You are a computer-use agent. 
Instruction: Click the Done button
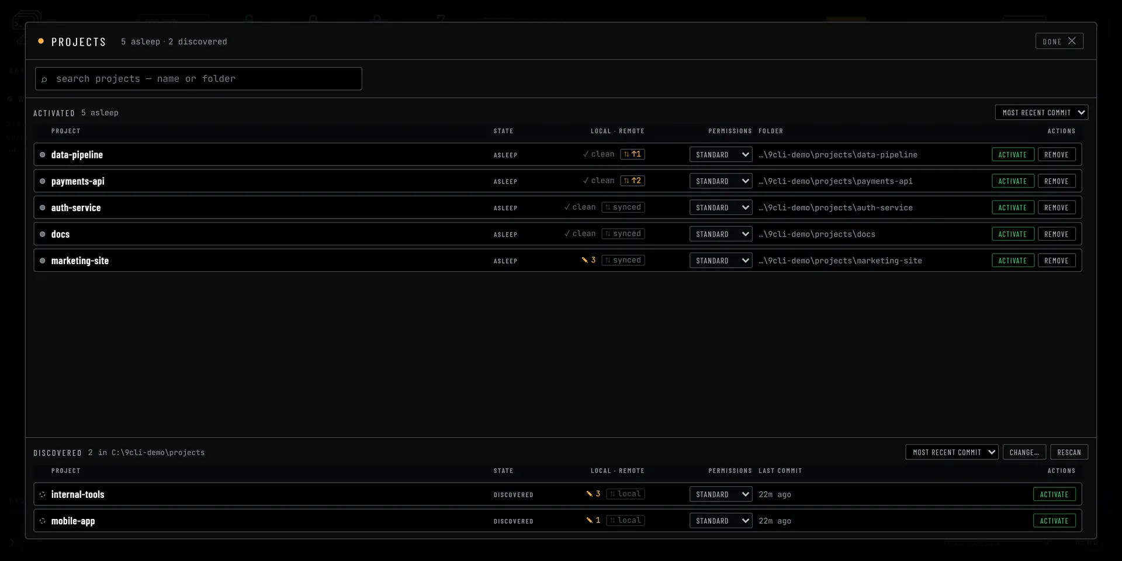point(1059,41)
